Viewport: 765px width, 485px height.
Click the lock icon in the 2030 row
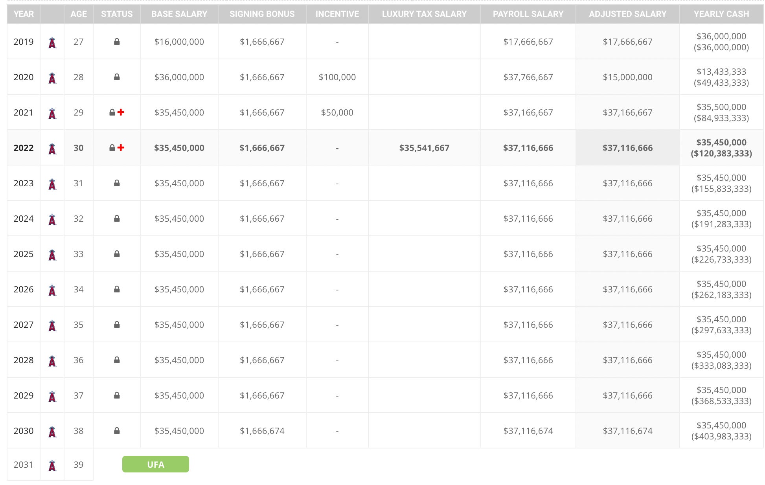pyautogui.click(x=117, y=431)
